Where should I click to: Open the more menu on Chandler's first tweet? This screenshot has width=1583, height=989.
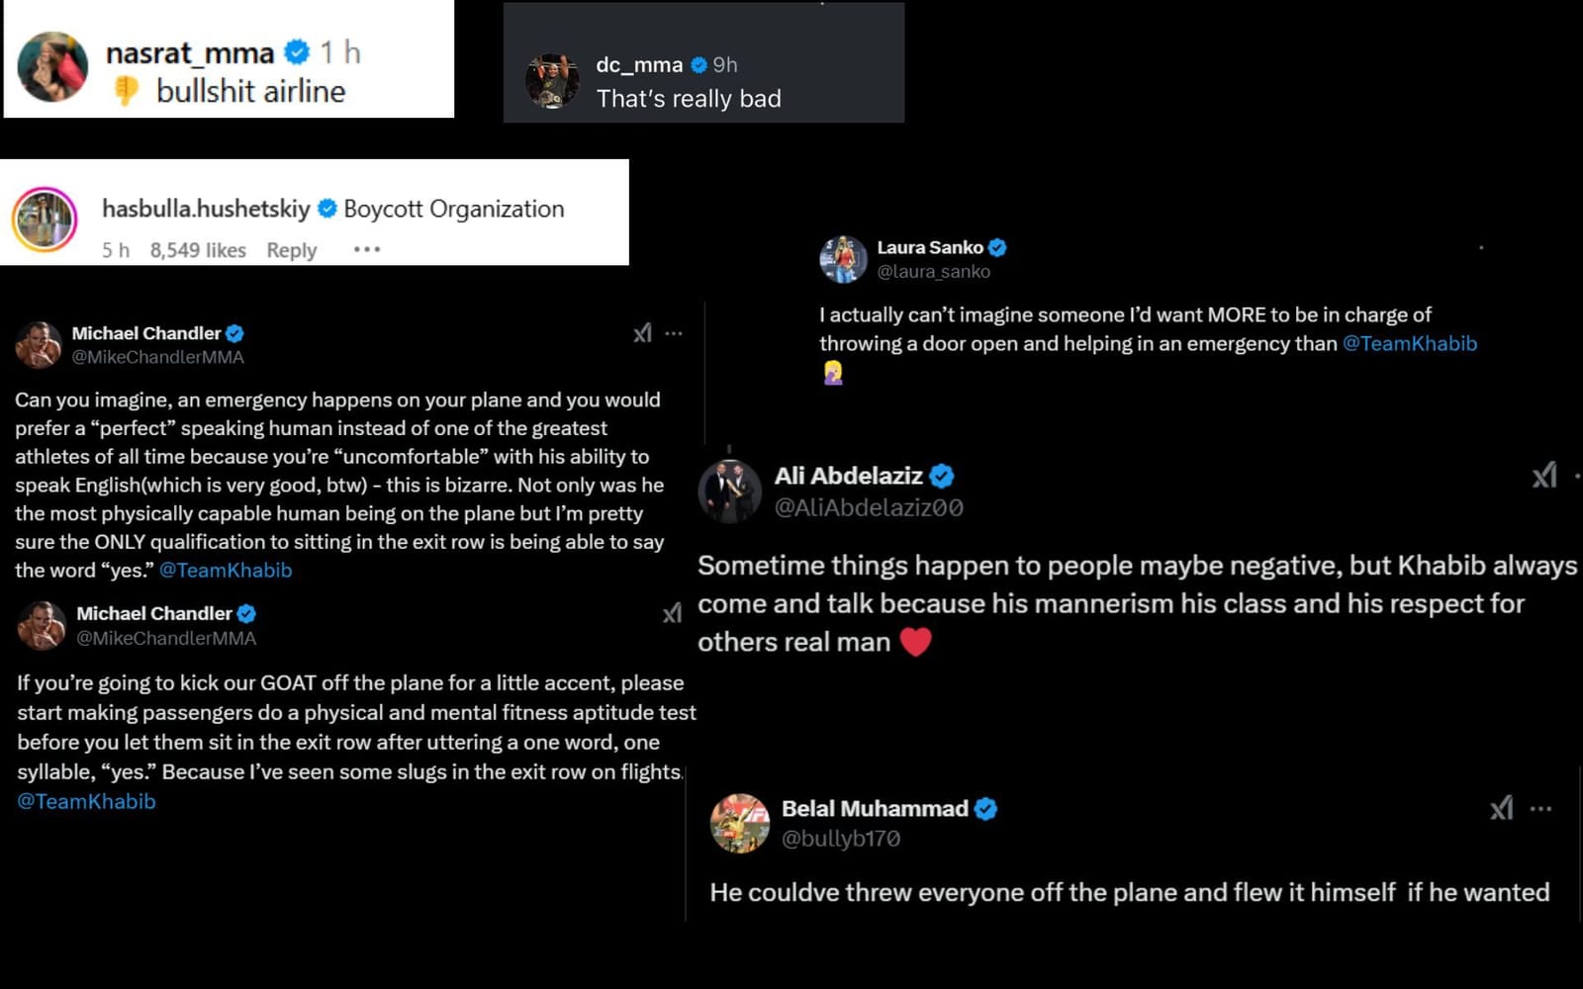coord(674,333)
